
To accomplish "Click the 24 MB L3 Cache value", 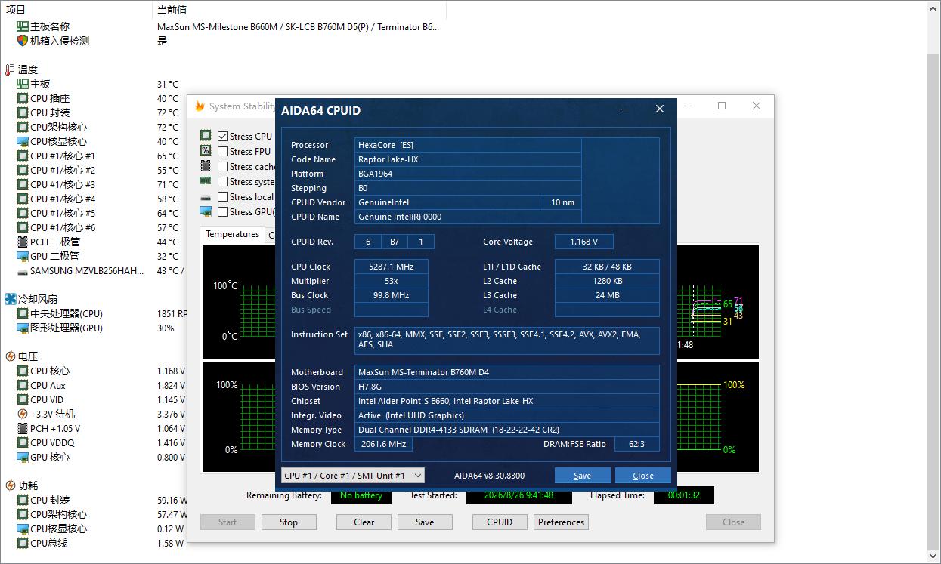I will pyautogui.click(x=607, y=295).
